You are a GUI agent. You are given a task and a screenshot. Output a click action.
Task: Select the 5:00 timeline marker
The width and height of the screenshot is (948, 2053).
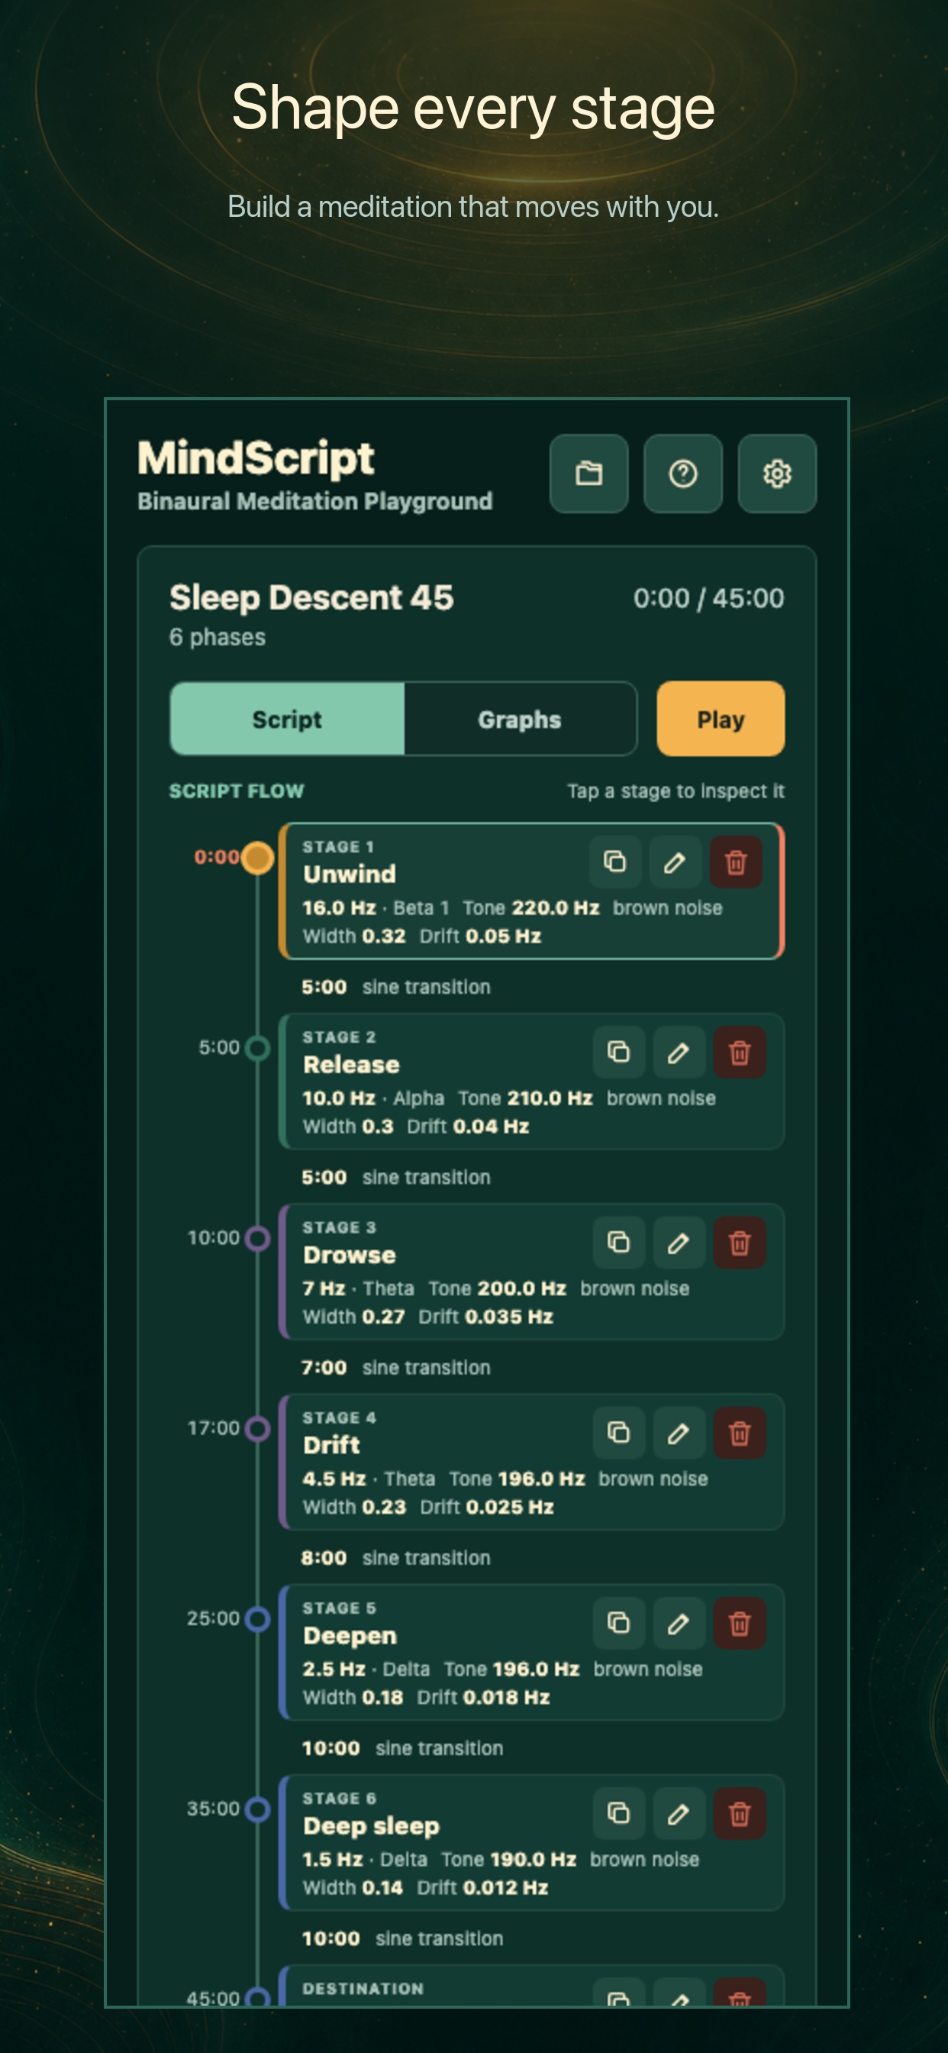click(257, 1048)
